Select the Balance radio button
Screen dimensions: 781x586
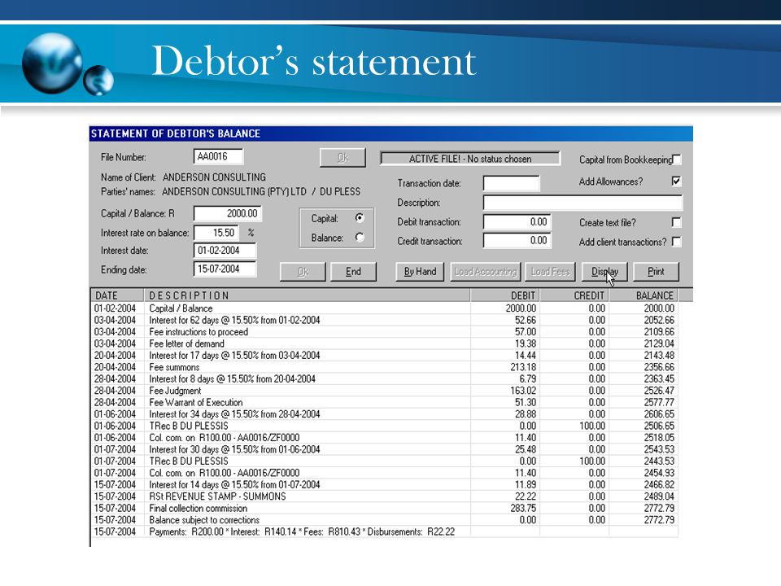(359, 237)
